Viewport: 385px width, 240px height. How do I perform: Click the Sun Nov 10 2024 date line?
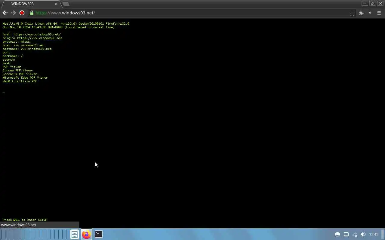59,27
